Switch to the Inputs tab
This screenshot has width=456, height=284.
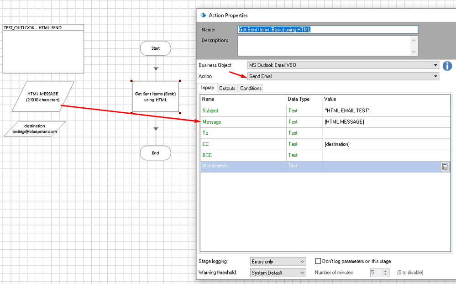pos(207,88)
